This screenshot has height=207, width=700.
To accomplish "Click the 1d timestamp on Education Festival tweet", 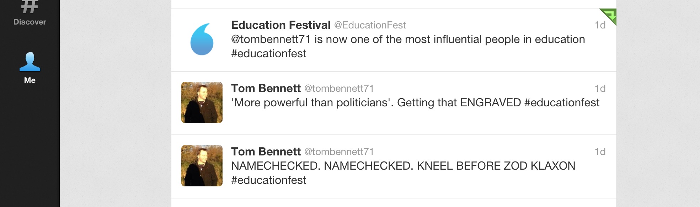I will (x=600, y=25).
